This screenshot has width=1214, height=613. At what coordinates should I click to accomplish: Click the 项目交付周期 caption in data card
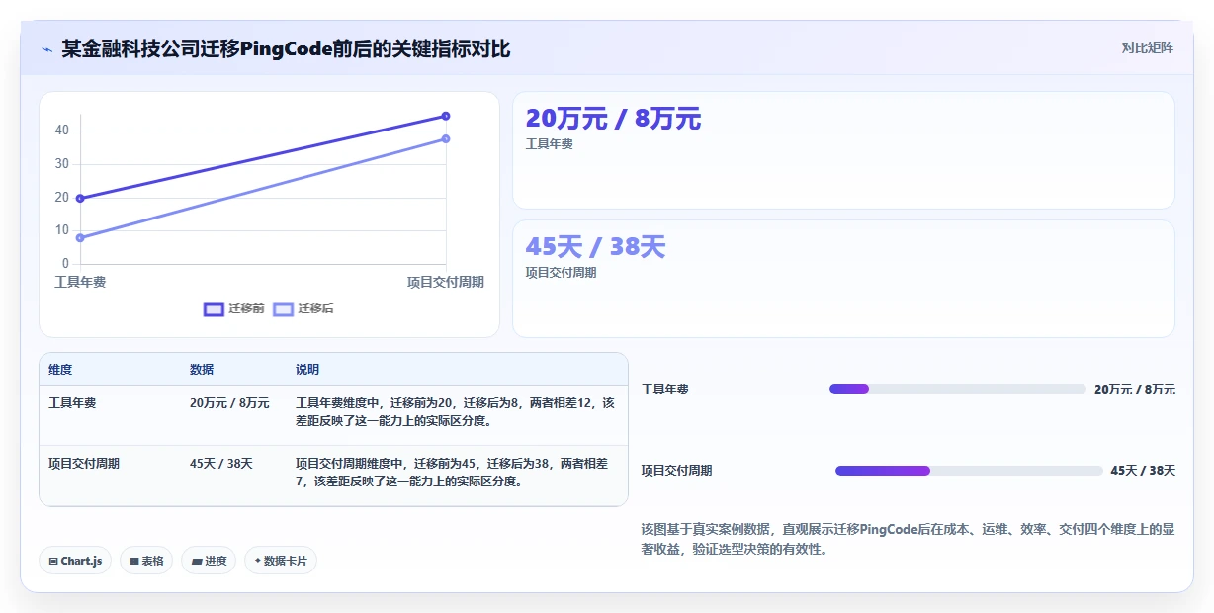[561, 273]
